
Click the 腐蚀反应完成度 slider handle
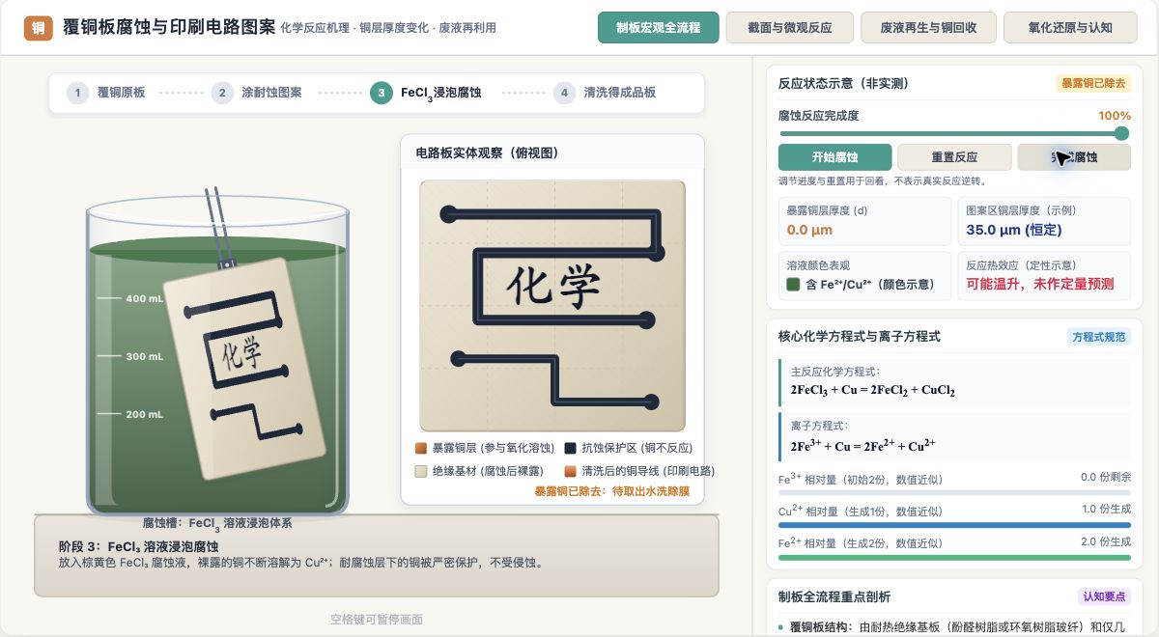point(1121,134)
